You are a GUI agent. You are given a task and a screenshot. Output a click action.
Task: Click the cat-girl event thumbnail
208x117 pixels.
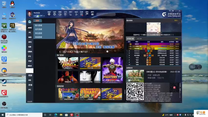[x=153, y=27]
